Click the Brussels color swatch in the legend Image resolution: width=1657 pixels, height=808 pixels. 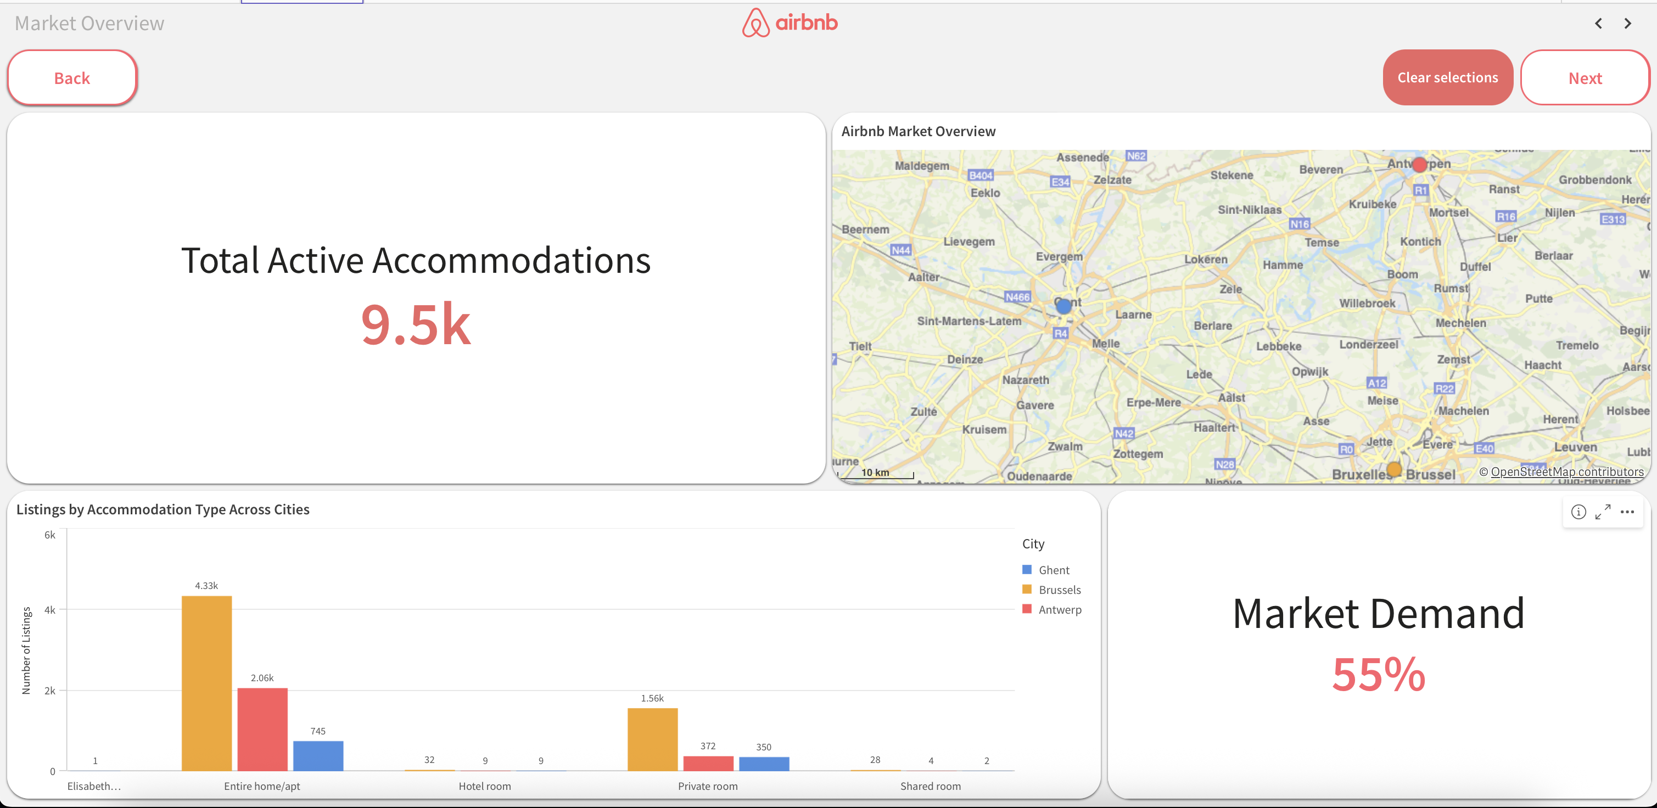(x=1027, y=590)
